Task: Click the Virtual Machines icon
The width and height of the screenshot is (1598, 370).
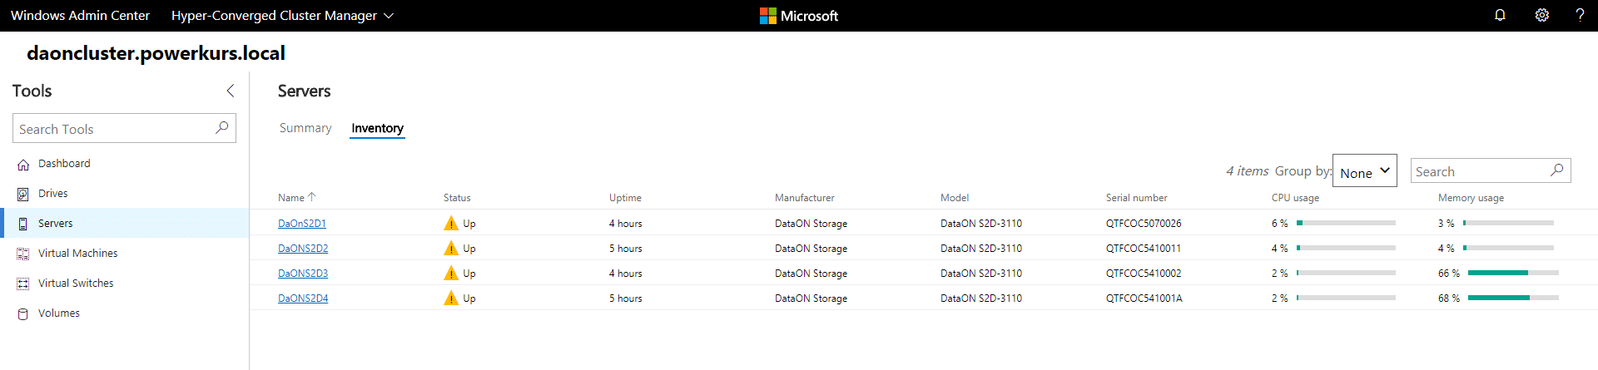Action: click(23, 254)
